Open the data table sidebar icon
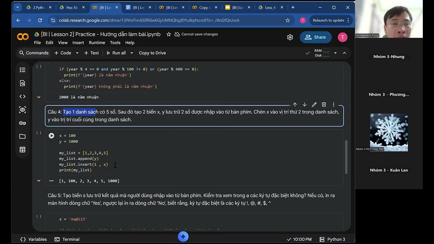The height and width of the screenshot is (244, 434). [x=22, y=149]
